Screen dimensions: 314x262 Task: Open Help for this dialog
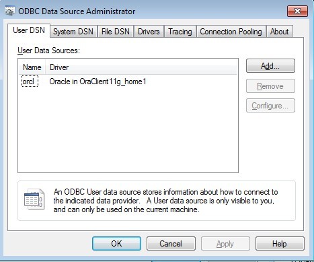pos(280,243)
